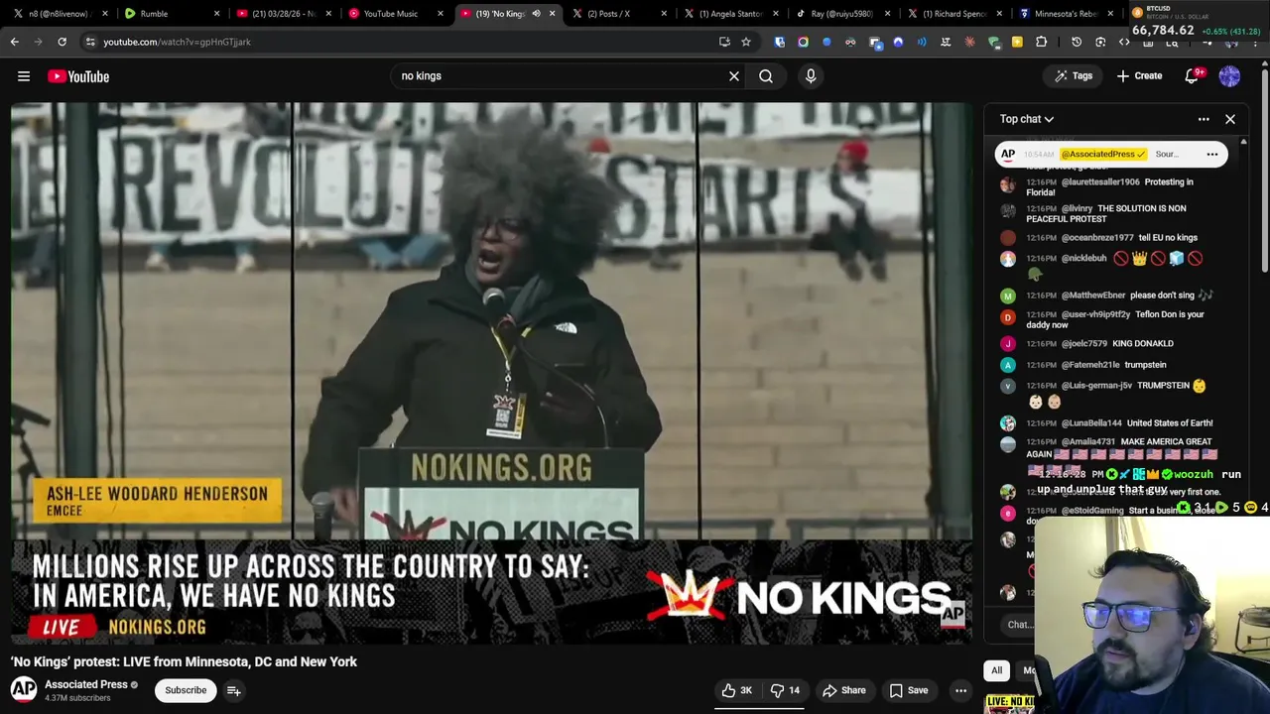
Task: Click username @oceanbreze1977 in chat
Action: pos(1097,238)
